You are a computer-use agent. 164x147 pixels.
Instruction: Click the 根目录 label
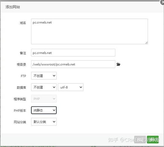21,64
